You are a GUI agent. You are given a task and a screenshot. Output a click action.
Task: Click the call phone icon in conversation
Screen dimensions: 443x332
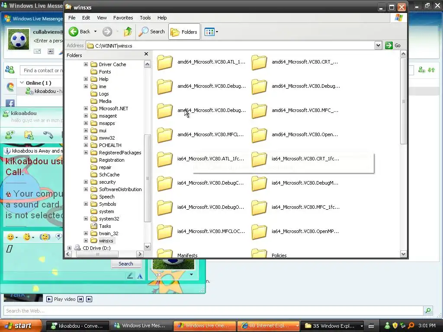48,135
